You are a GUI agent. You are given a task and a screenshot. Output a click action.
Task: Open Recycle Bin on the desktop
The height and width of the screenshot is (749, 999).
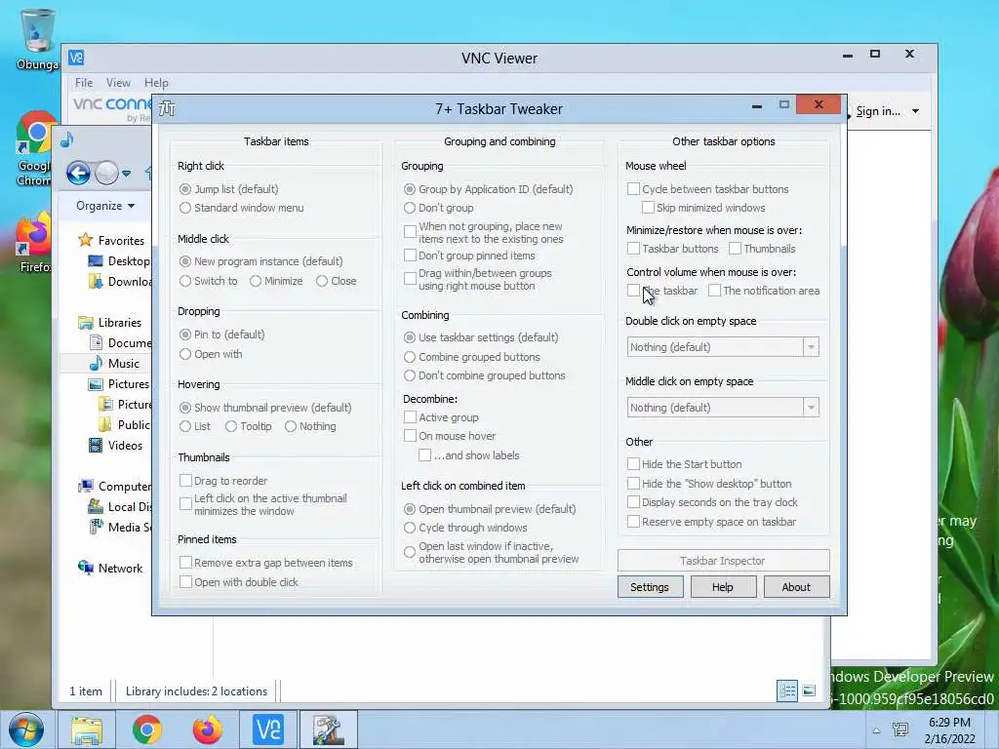[37, 38]
